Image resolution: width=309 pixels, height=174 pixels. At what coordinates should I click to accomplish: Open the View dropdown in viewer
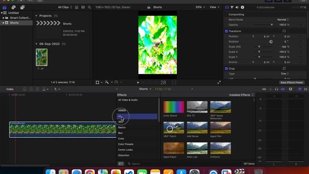coord(214,7)
